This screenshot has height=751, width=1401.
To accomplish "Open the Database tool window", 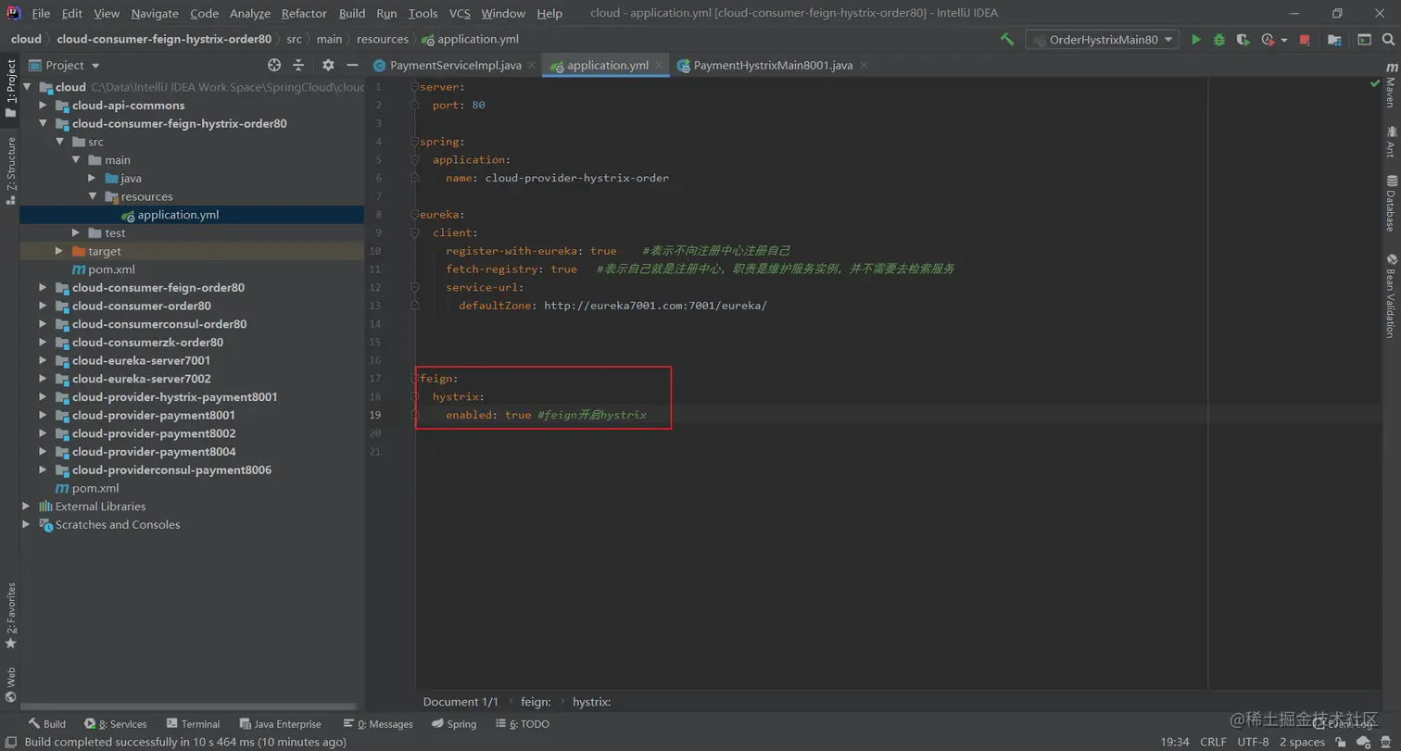I will tap(1391, 204).
